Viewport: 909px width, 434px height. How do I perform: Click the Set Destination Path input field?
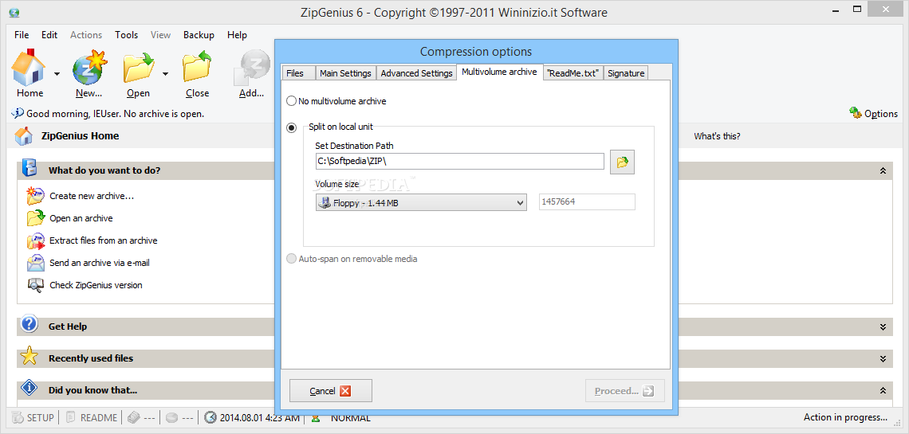click(460, 162)
